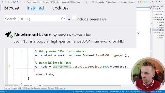Click the magnifier search icon in package search
165x93 pixels.
62,19
